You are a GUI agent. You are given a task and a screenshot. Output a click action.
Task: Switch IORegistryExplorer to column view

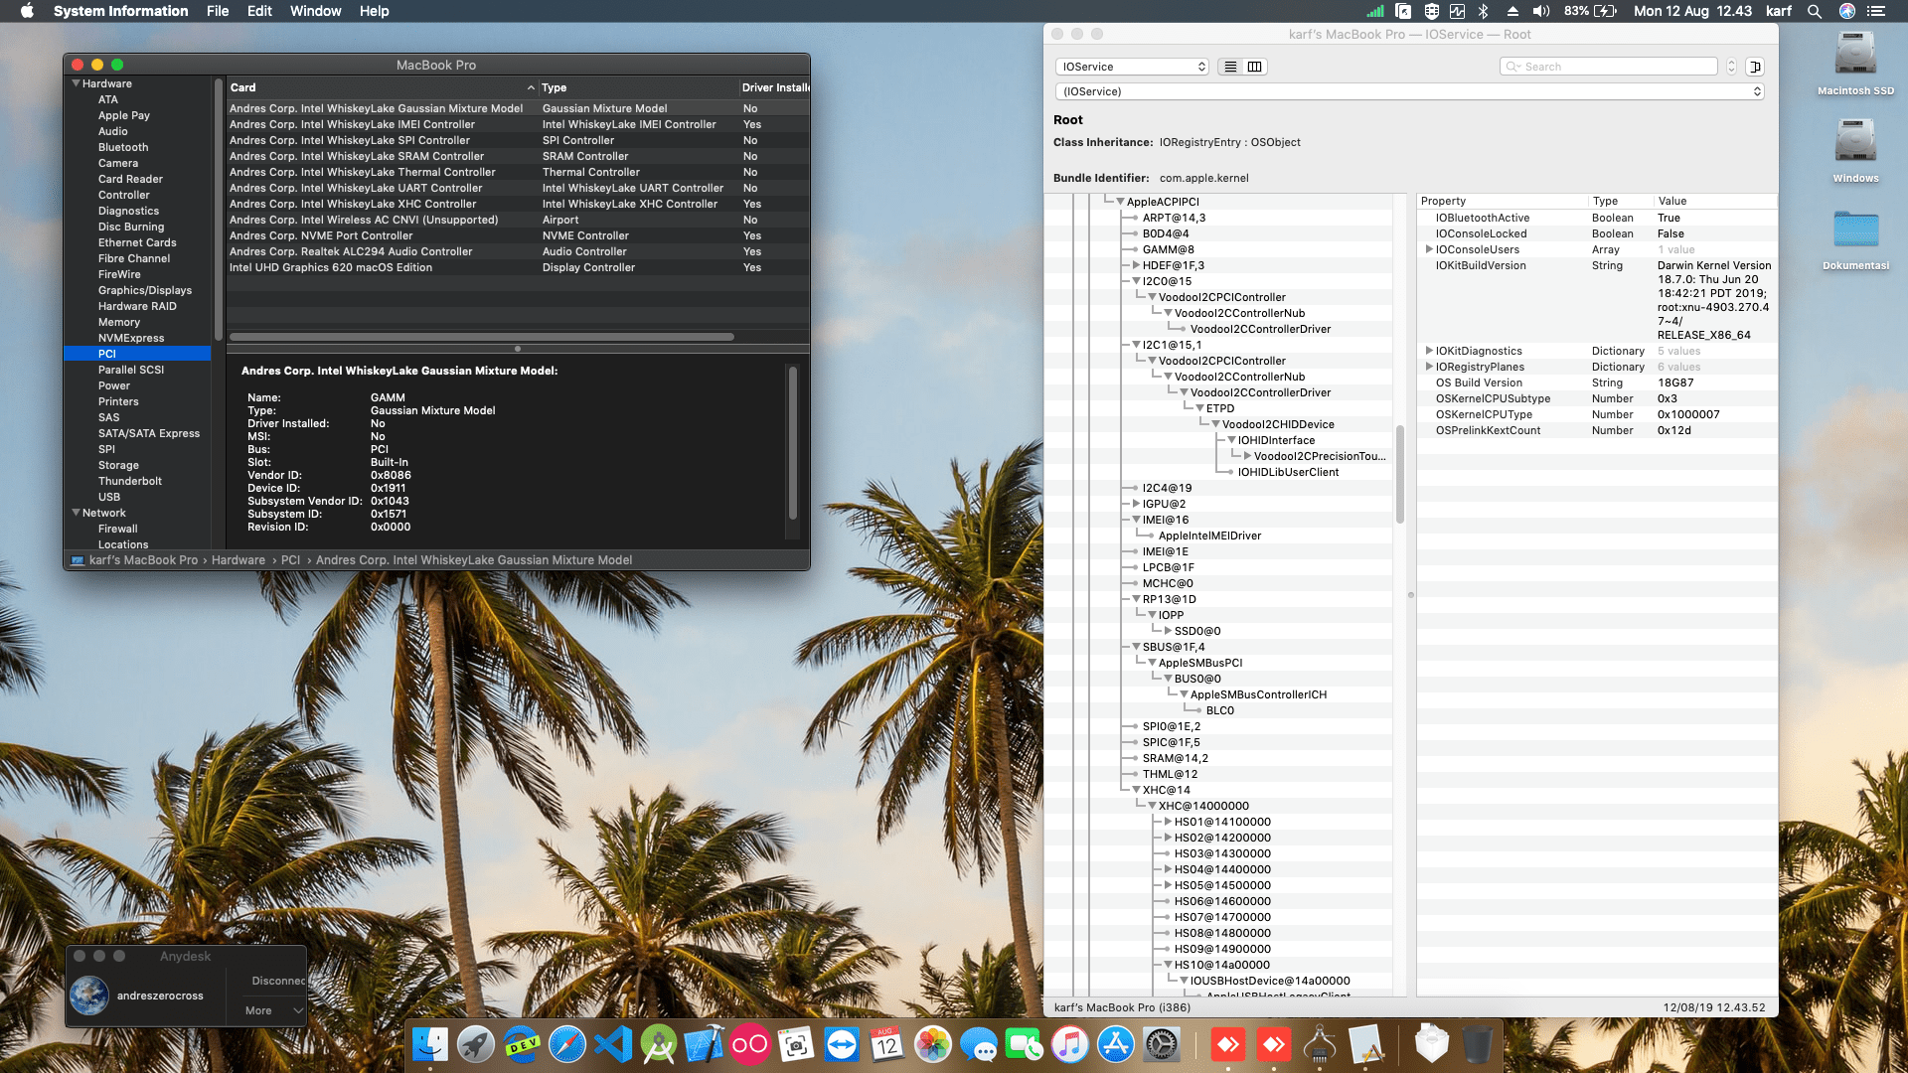click(x=1255, y=67)
